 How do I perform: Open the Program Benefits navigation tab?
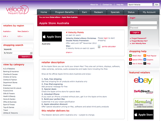(64, 12)
